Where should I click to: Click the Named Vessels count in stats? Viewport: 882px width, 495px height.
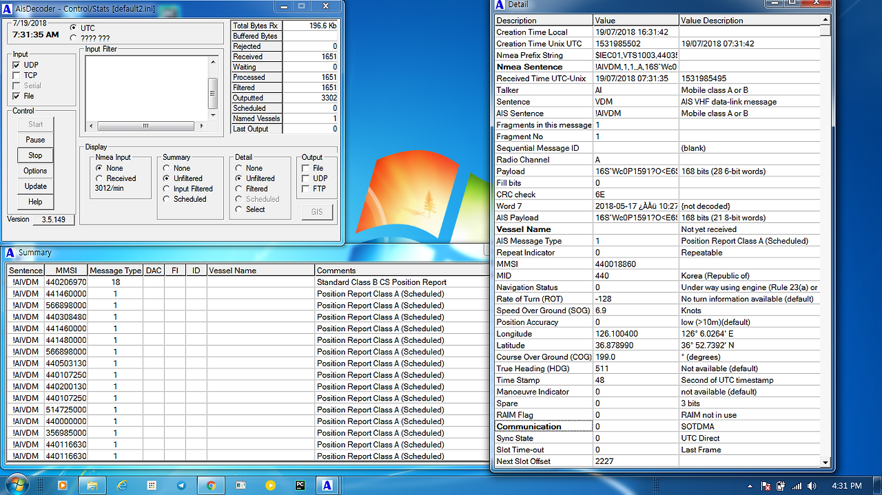click(311, 118)
